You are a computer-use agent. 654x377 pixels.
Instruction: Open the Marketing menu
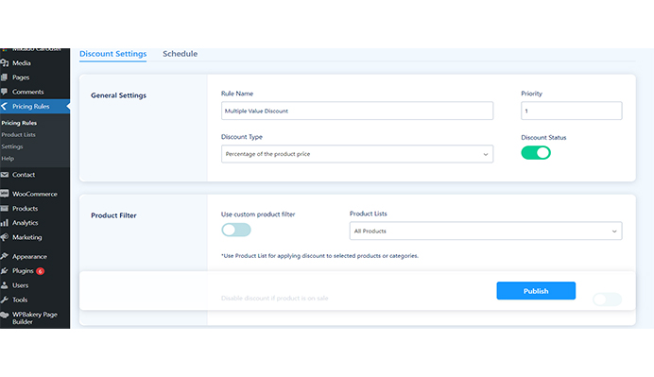pyautogui.click(x=27, y=237)
